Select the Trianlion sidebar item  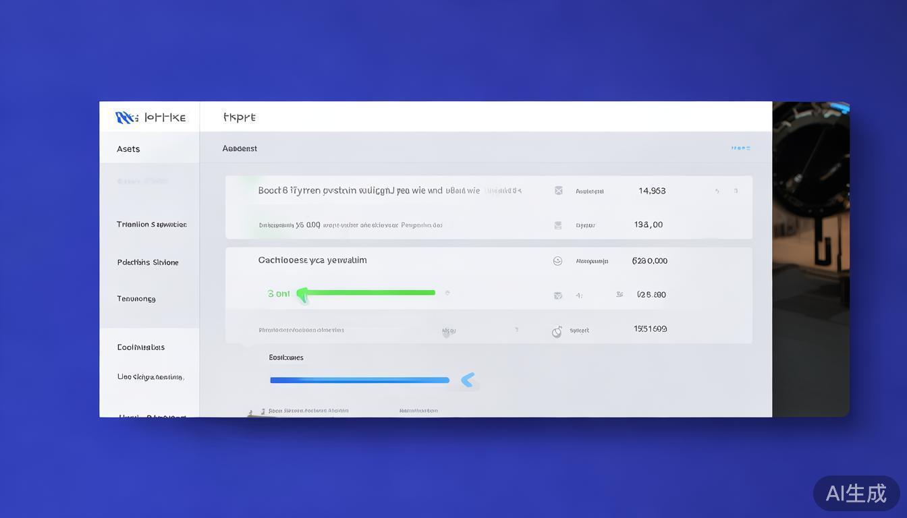tap(151, 225)
